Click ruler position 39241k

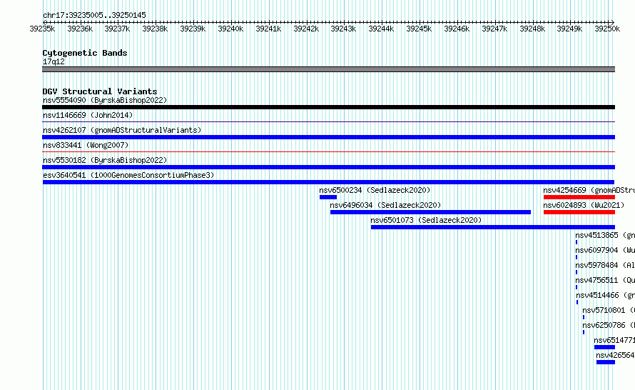point(268,29)
